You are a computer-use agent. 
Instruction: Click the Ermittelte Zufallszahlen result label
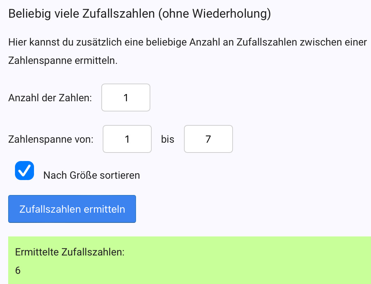[70, 252]
